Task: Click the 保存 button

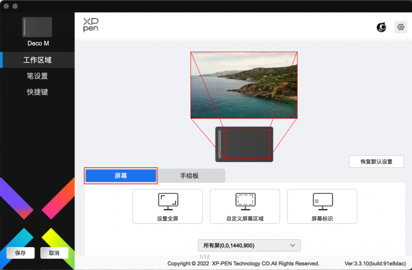Action: pos(20,253)
